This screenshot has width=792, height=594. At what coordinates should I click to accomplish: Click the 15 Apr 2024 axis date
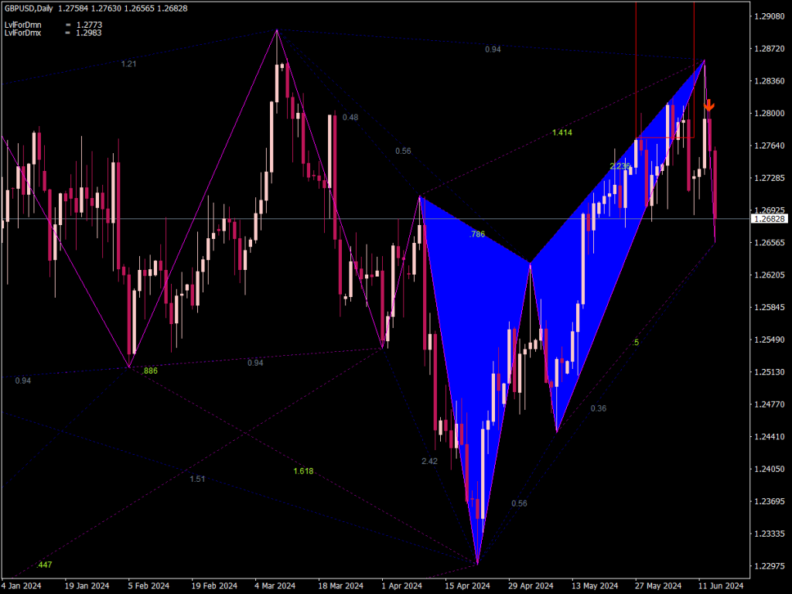coord(467,585)
